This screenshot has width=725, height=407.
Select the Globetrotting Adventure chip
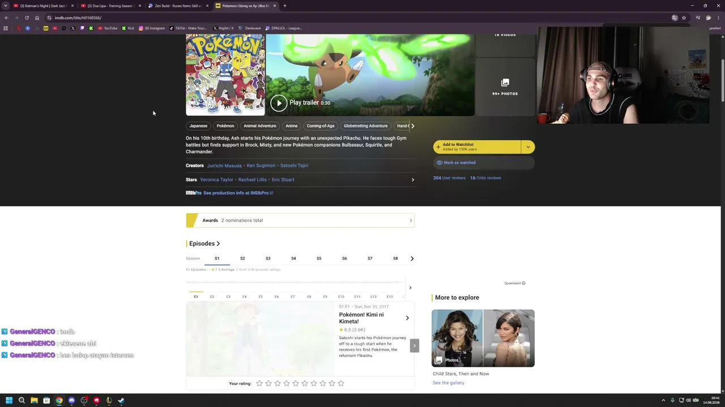click(x=365, y=126)
